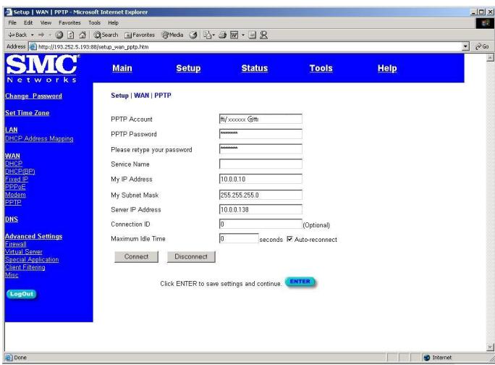The width and height of the screenshot is (495, 365).
Task: Click in the Maximum Idle Time field
Action: (239, 238)
